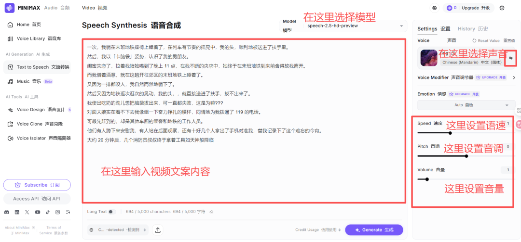
Task: Open Voice Library in sidebar
Action: coord(37,39)
